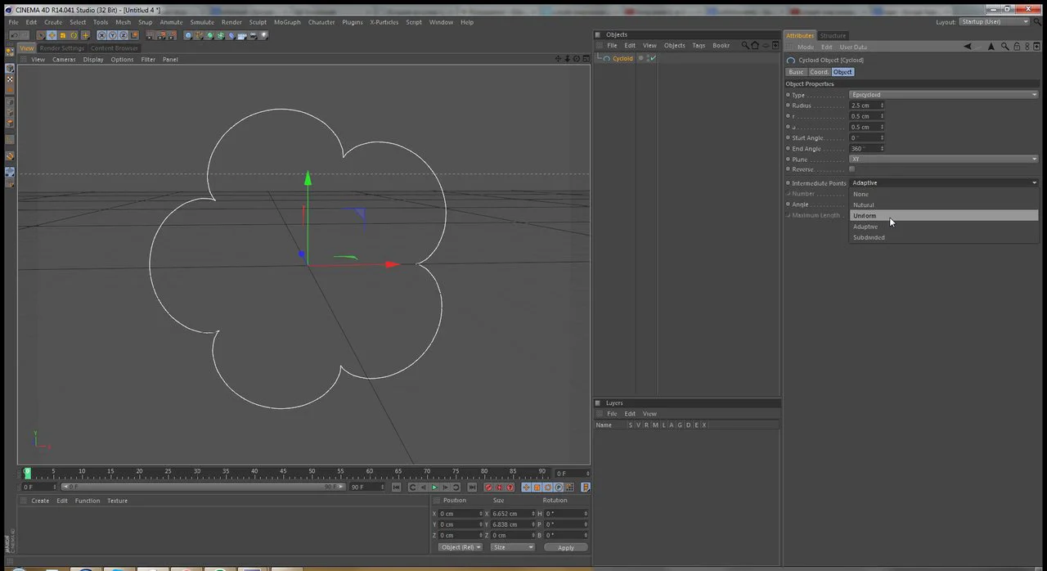
Task: Open viewport Cameras menu
Action: coord(64,59)
